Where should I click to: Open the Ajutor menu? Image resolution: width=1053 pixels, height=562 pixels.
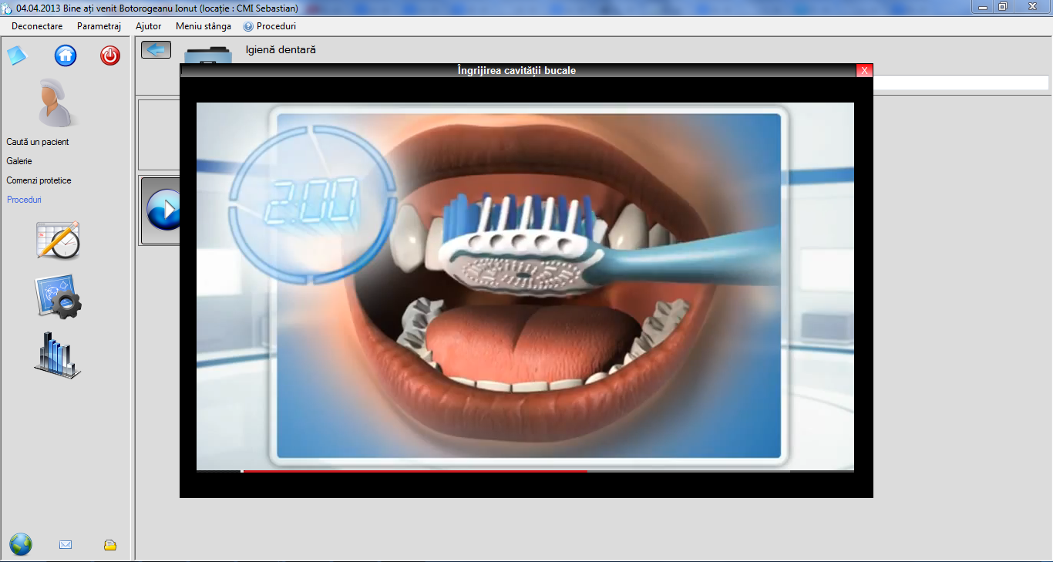[148, 26]
